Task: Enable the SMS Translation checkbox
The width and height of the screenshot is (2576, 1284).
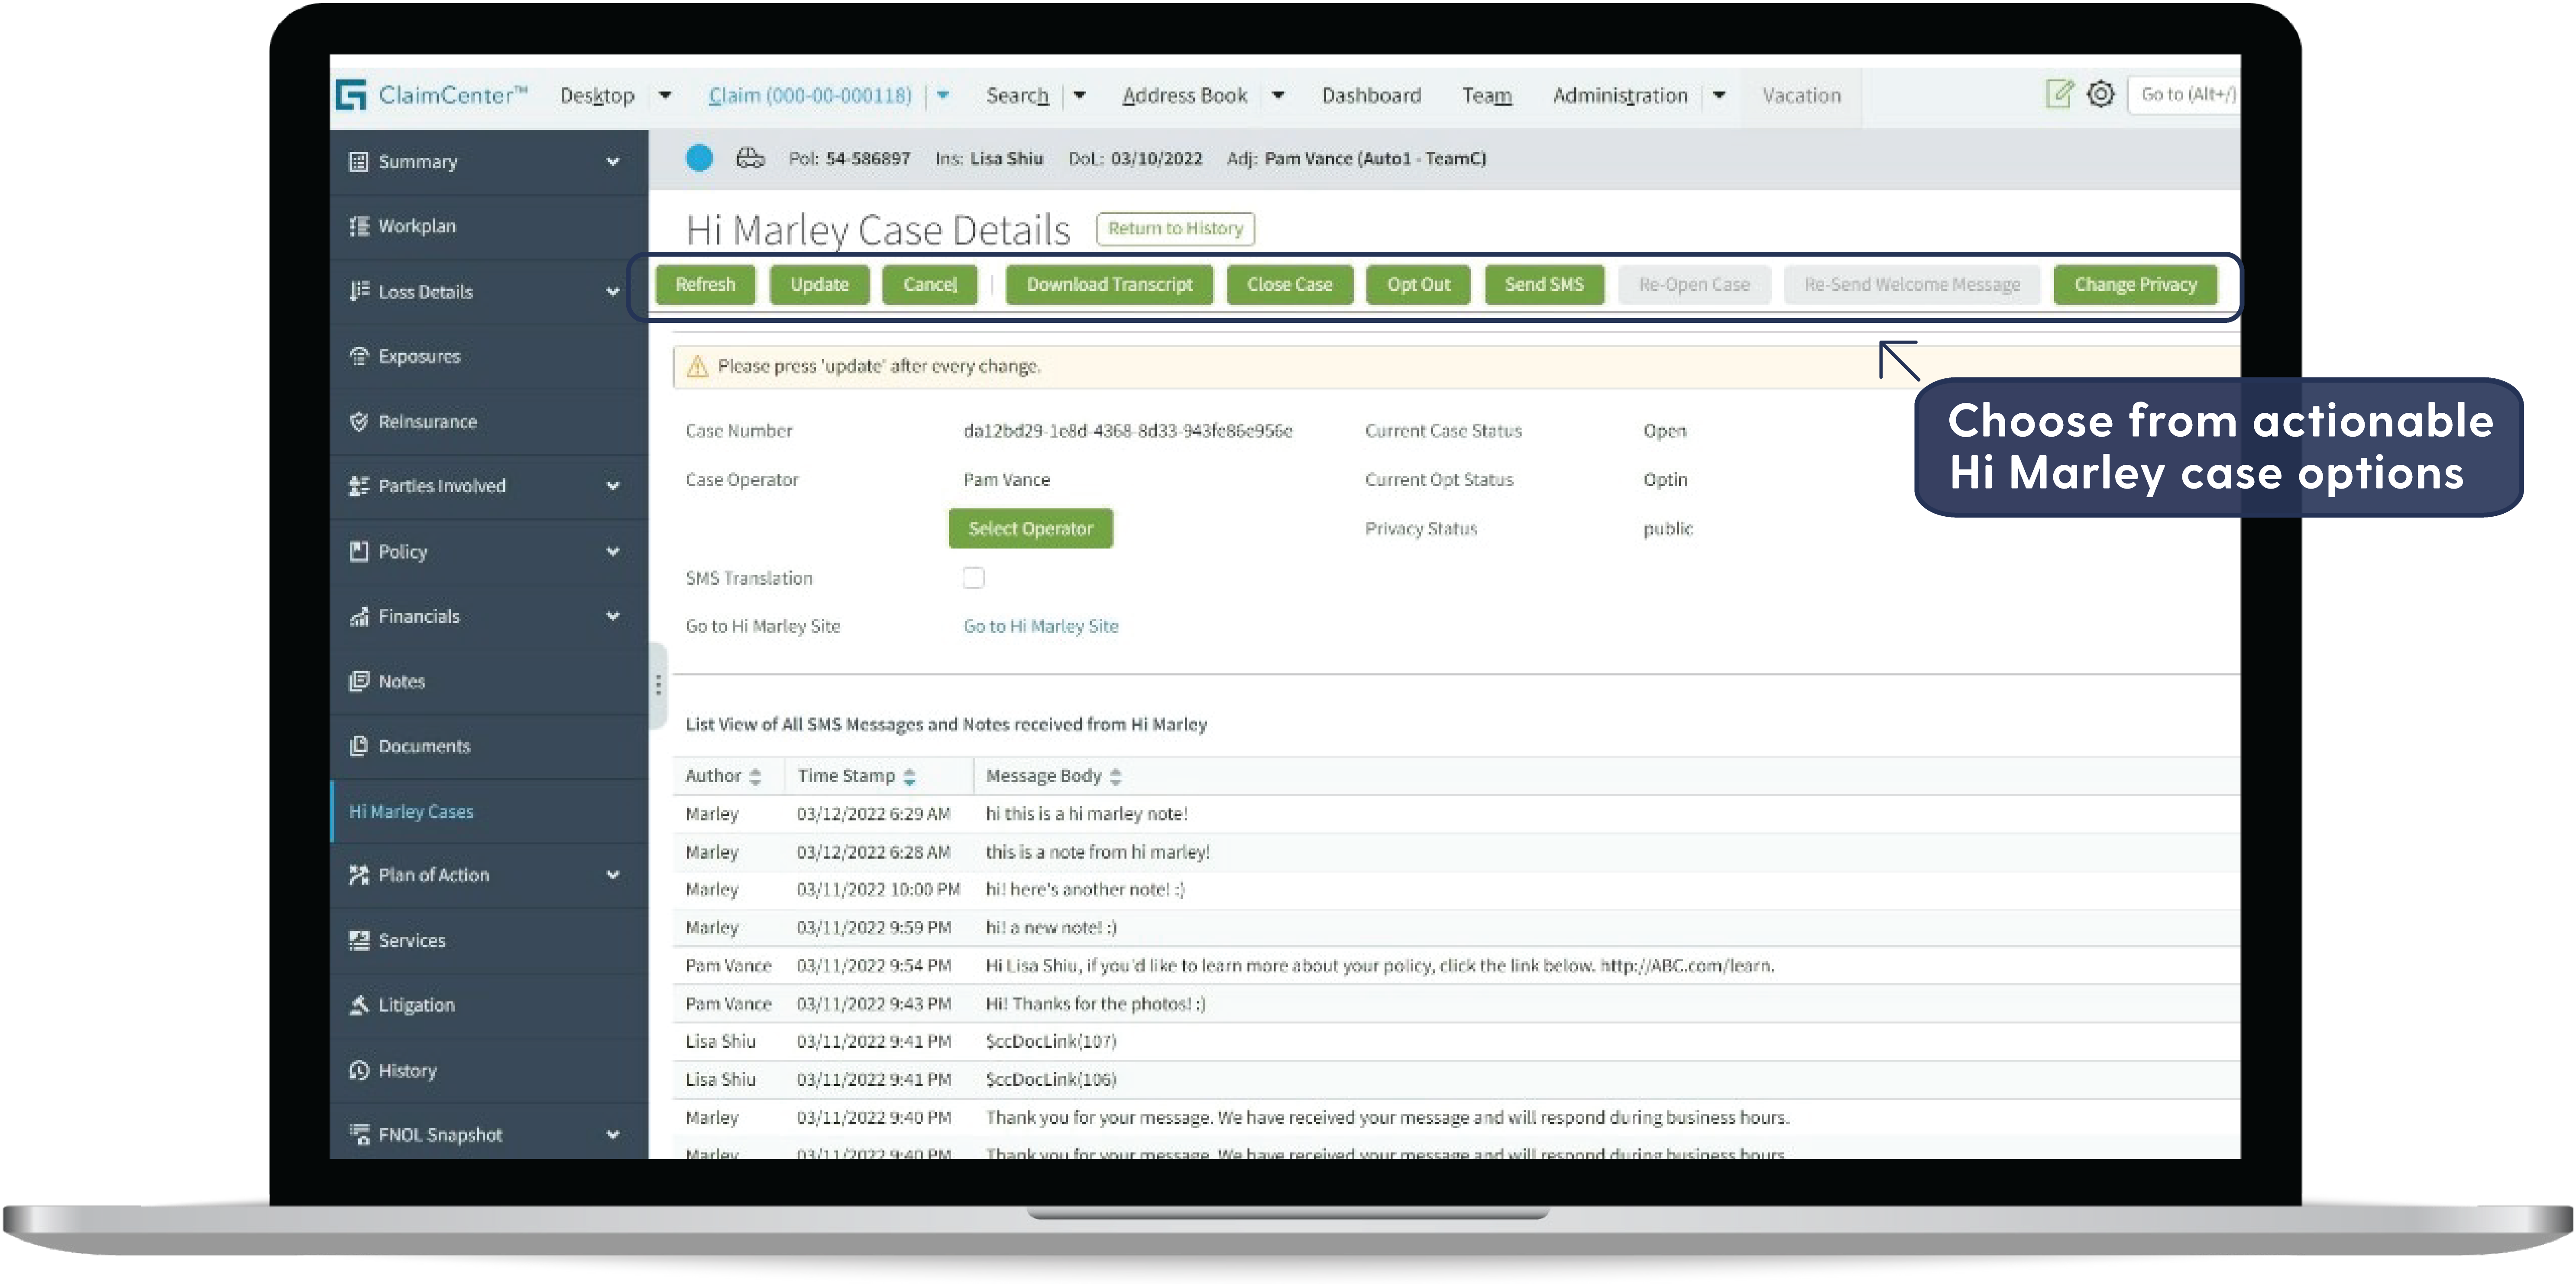Action: (973, 578)
